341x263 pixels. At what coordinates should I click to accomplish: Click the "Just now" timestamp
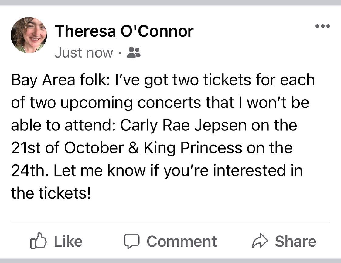click(84, 53)
